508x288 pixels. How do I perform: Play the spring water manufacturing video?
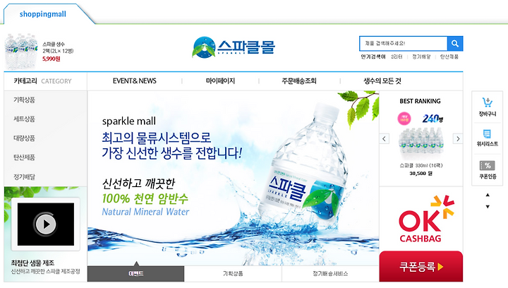coord(46,224)
